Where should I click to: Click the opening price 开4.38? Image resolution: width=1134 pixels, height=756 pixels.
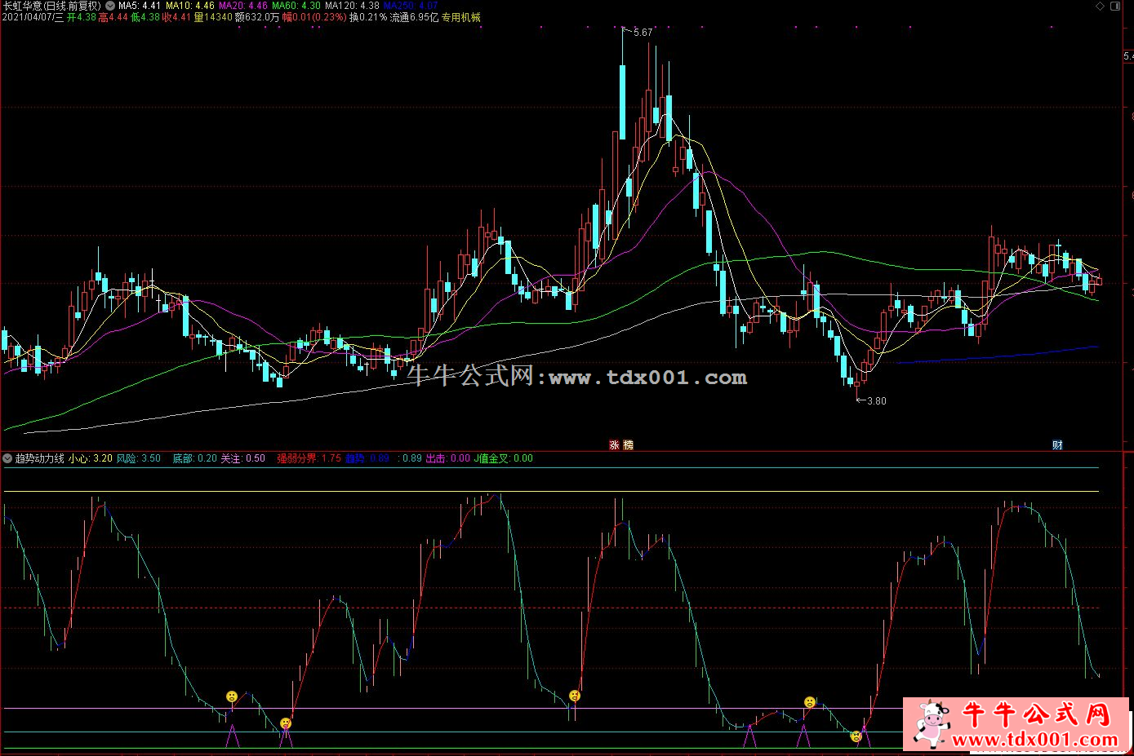click(x=82, y=17)
